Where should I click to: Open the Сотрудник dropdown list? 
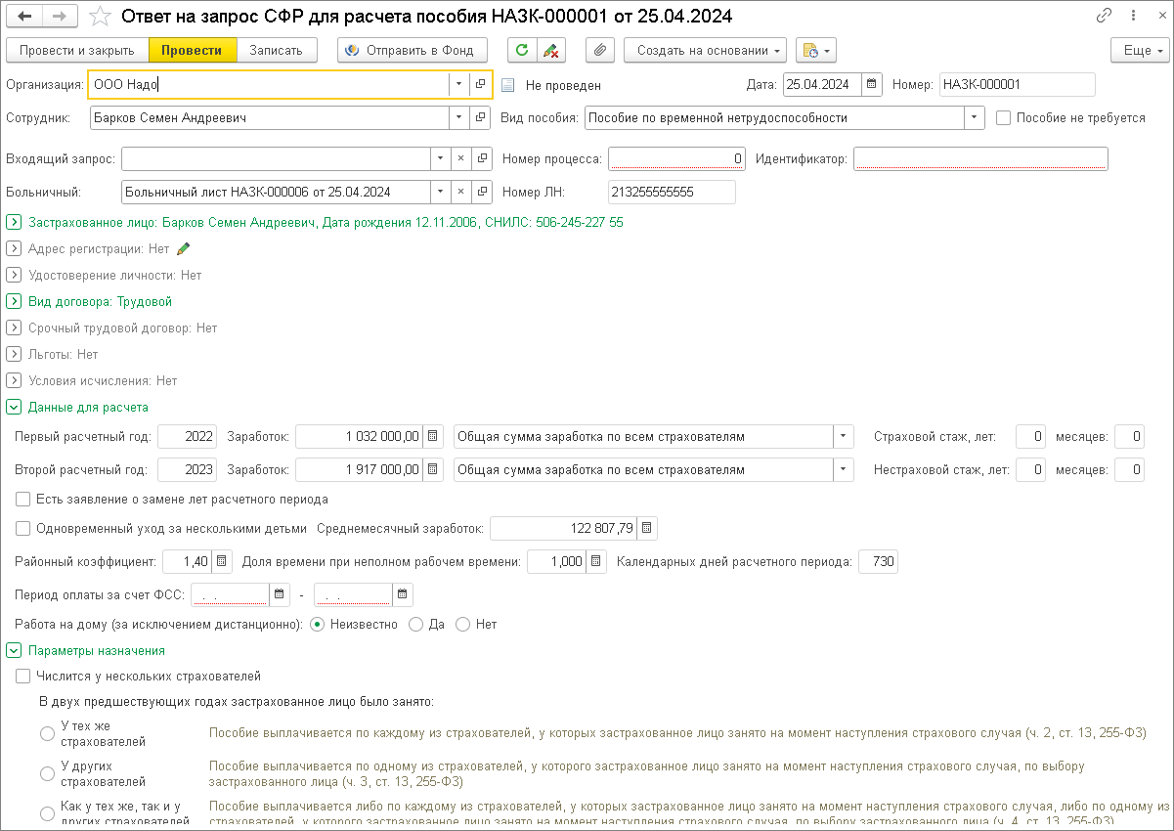point(459,118)
